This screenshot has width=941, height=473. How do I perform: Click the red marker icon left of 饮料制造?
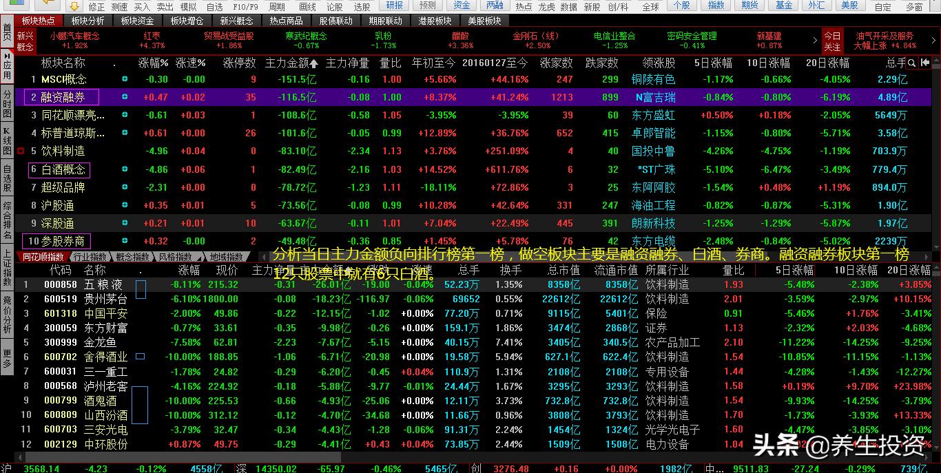pos(21,151)
